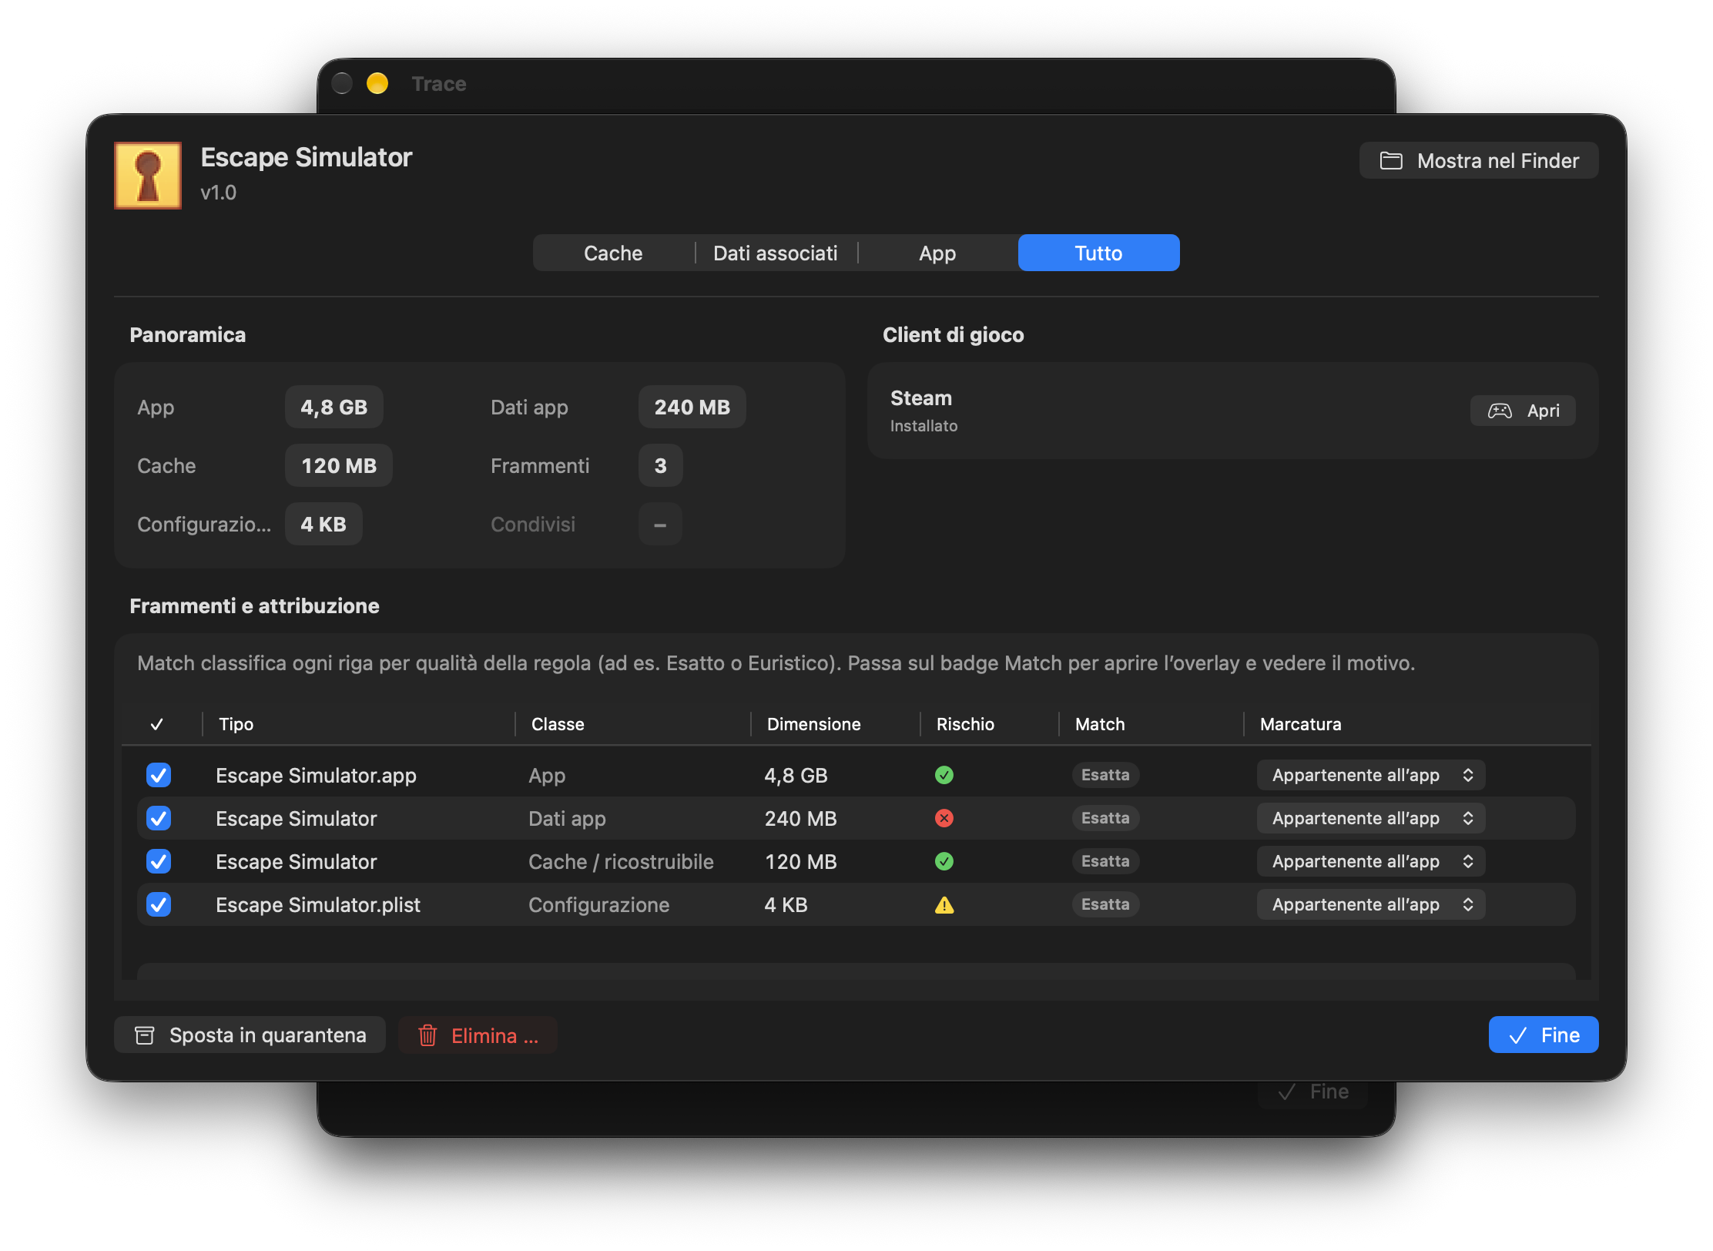Click the Frammenti count value 3
The height and width of the screenshot is (1251, 1713).
[660, 465]
